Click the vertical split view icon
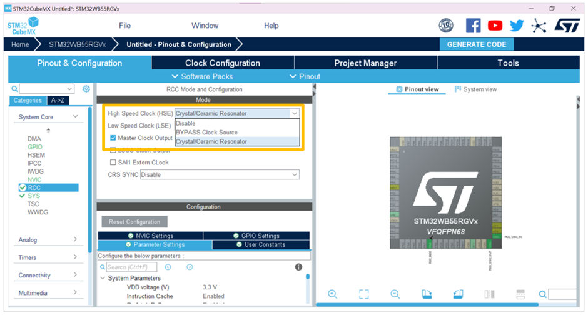The height and width of the screenshot is (315, 588). pos(489,294)
